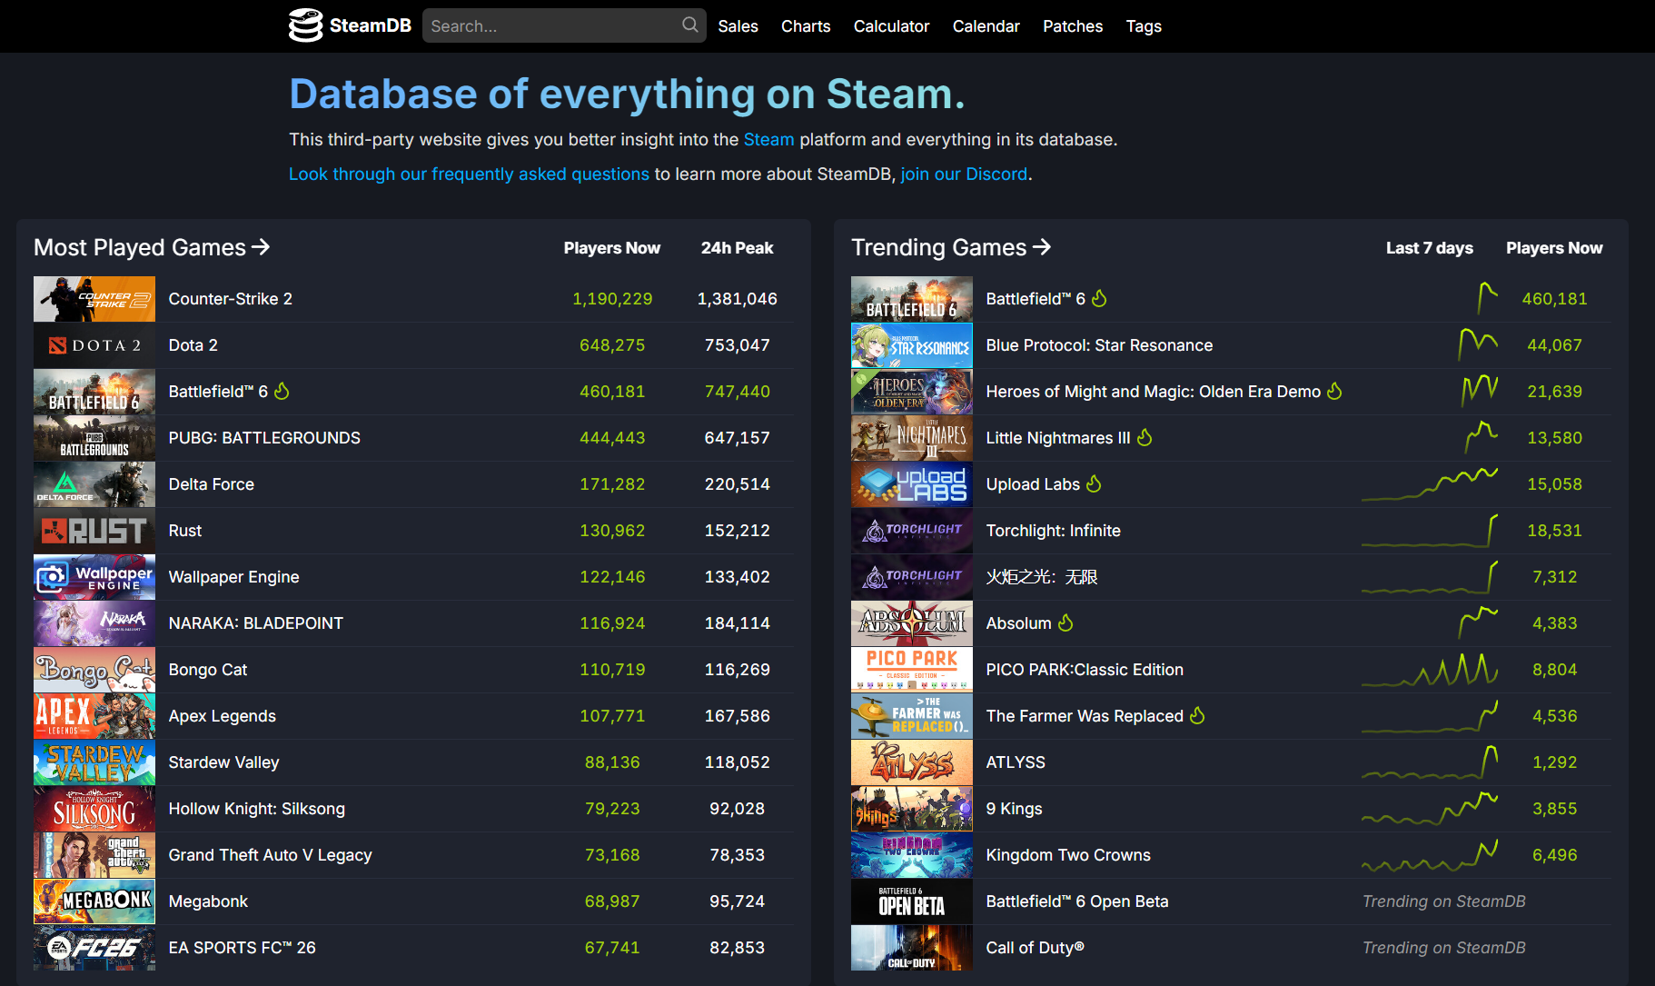Screen dimensions: 1655x986
Task: Click the flame icon next to Battlefield™ 6
Action: 1099,298
